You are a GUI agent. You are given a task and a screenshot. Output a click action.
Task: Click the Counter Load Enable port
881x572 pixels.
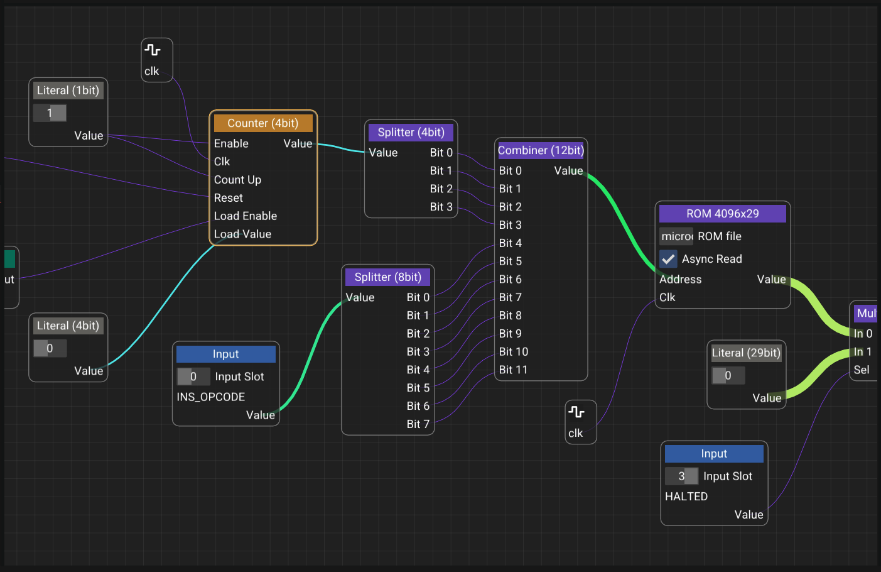click(x=246, y=216)
